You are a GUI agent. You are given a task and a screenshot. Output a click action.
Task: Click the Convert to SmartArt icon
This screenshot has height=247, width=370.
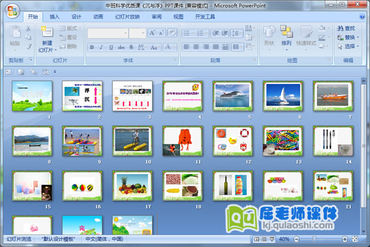pyautogui.click(x=249, y=46)
